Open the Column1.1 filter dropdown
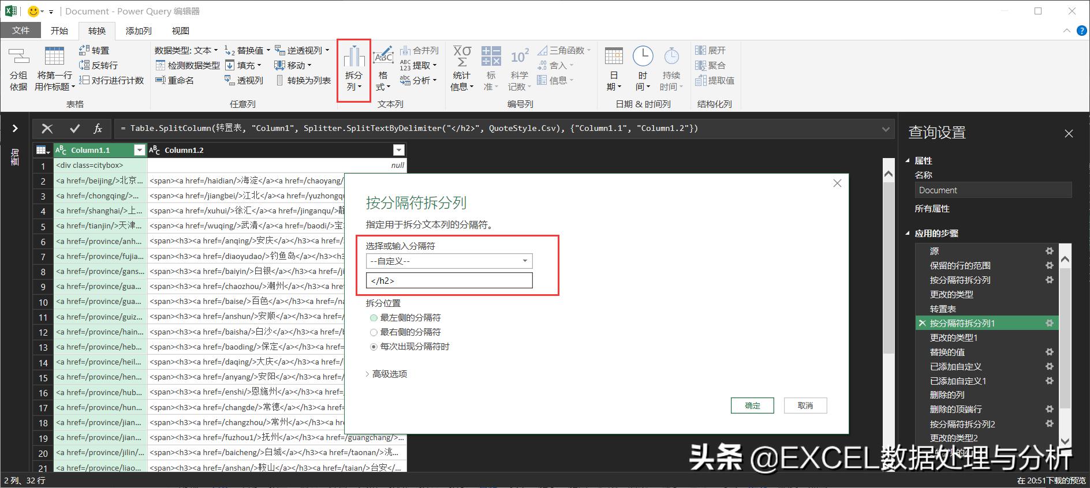The width and height of the screenshot is (1090, 488). [x=139, y=150]
